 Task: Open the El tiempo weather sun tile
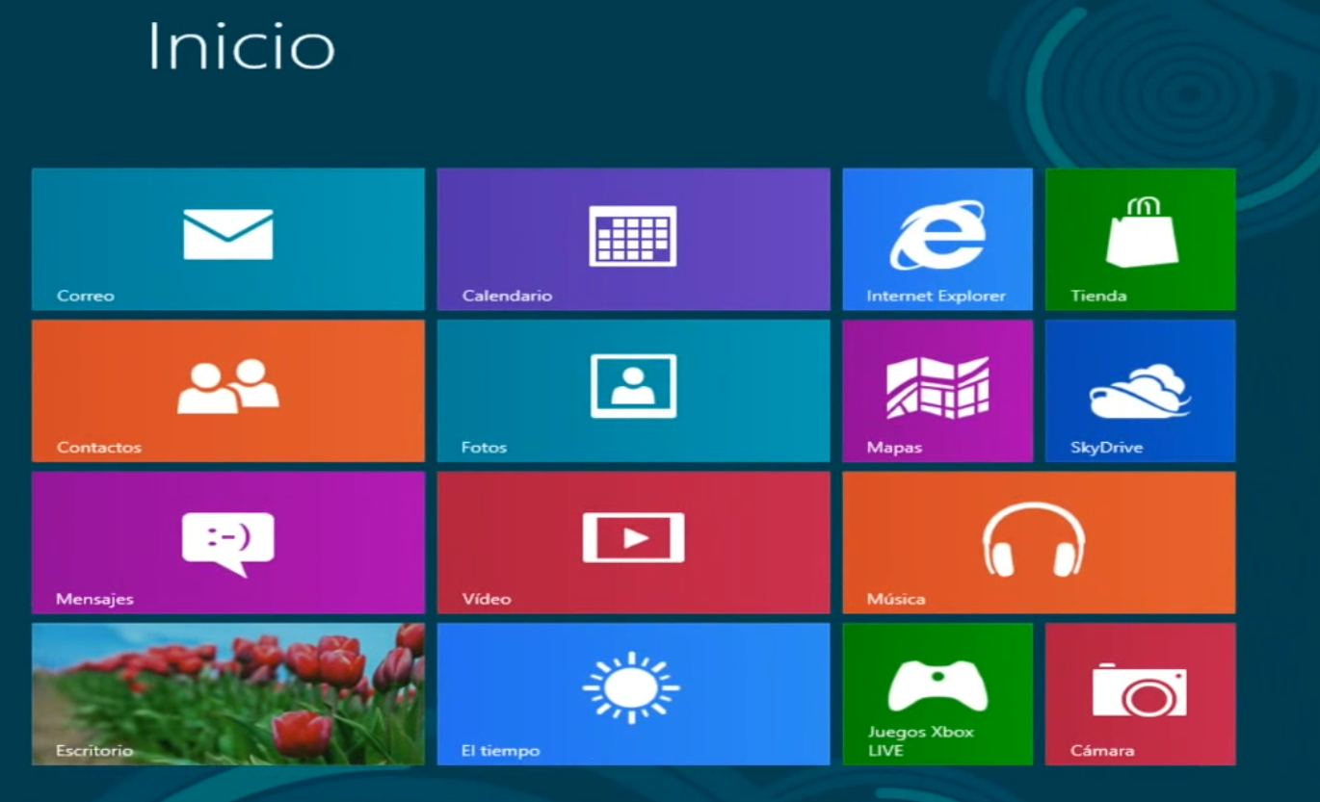633,694
